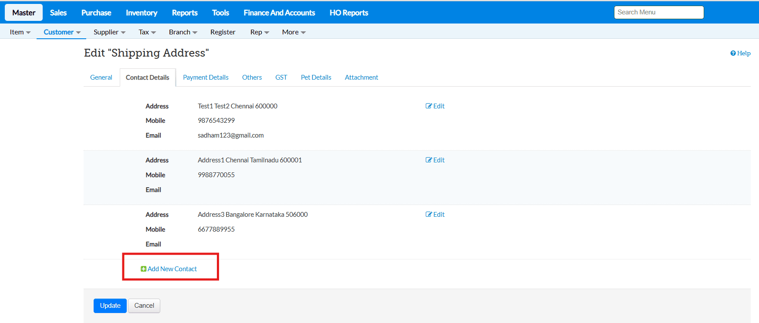Click the edit pencil icon for the Address3 Bangalore address

(428, 214)
